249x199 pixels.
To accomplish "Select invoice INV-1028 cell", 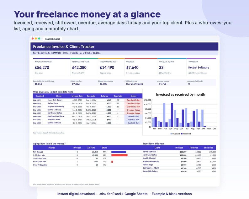I will click(37, 107).
